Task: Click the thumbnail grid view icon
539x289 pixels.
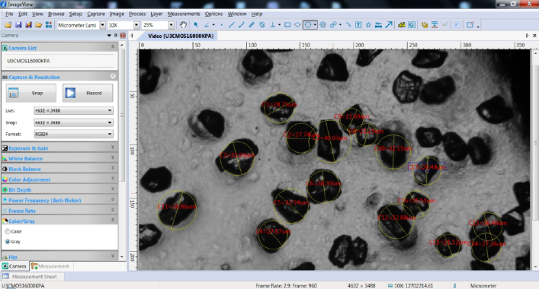Action: 49,25
